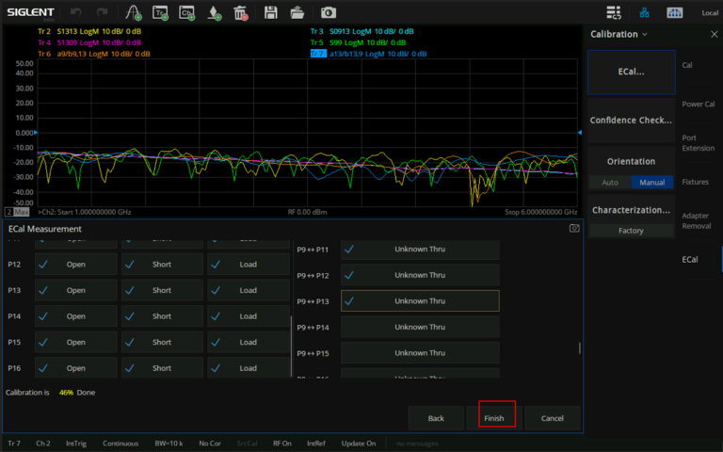The image size is (723, 452).
Task: Click the open folder icon
Action: [x=297, y=13]
